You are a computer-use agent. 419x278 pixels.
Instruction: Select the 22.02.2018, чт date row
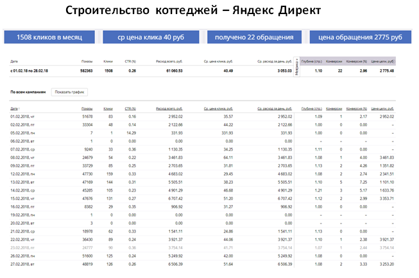click(x=202, y=240)
